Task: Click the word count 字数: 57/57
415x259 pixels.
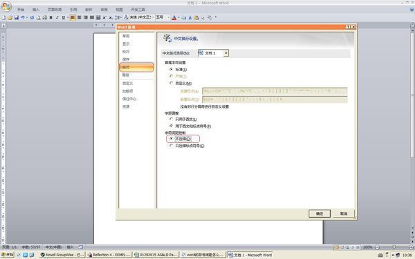Action: [31, 247]
